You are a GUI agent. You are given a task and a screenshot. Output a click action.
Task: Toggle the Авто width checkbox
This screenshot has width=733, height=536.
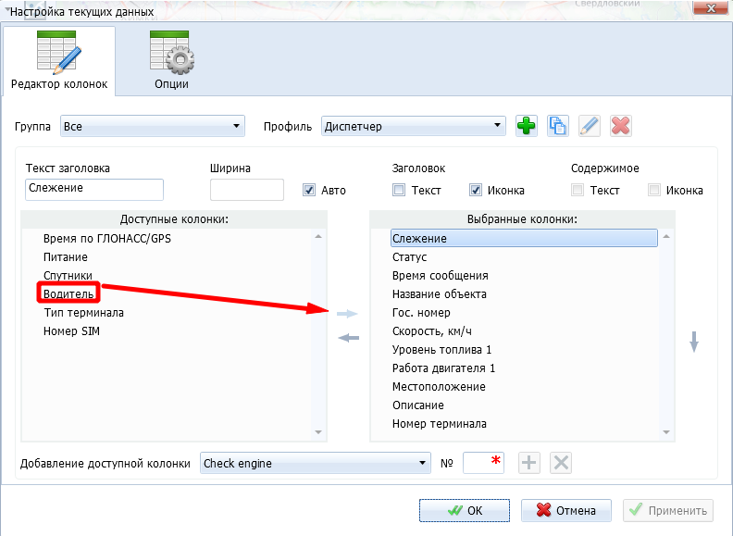point(310,191)
